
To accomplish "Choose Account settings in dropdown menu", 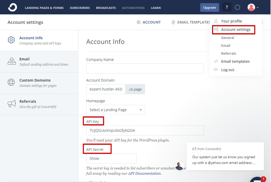I will coord(236,30).
